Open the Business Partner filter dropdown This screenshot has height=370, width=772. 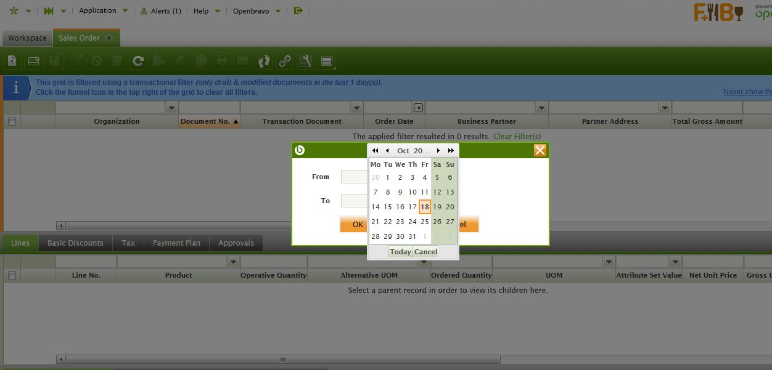(541, 108)
